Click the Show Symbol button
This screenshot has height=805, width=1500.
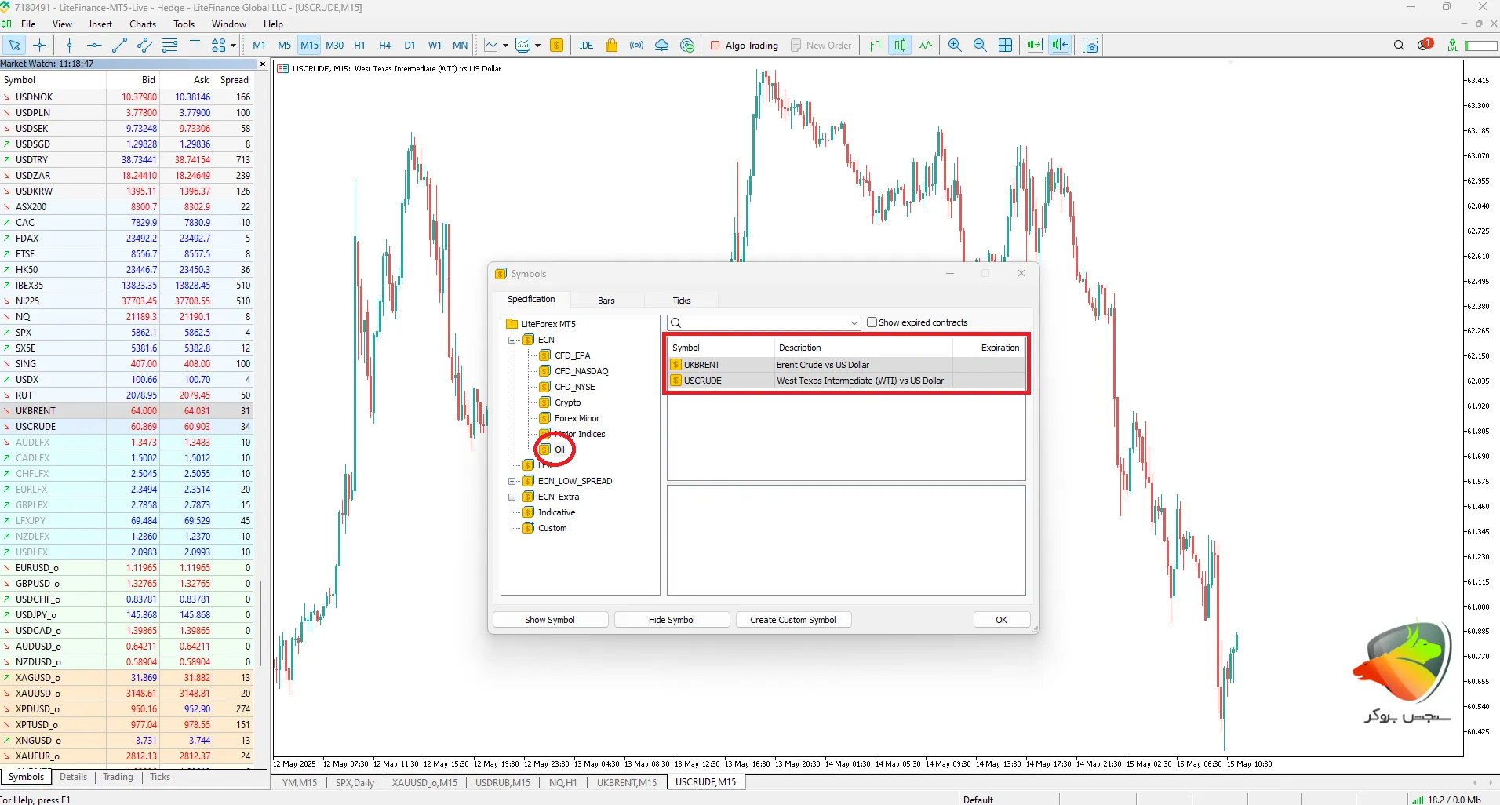(550, 620)
